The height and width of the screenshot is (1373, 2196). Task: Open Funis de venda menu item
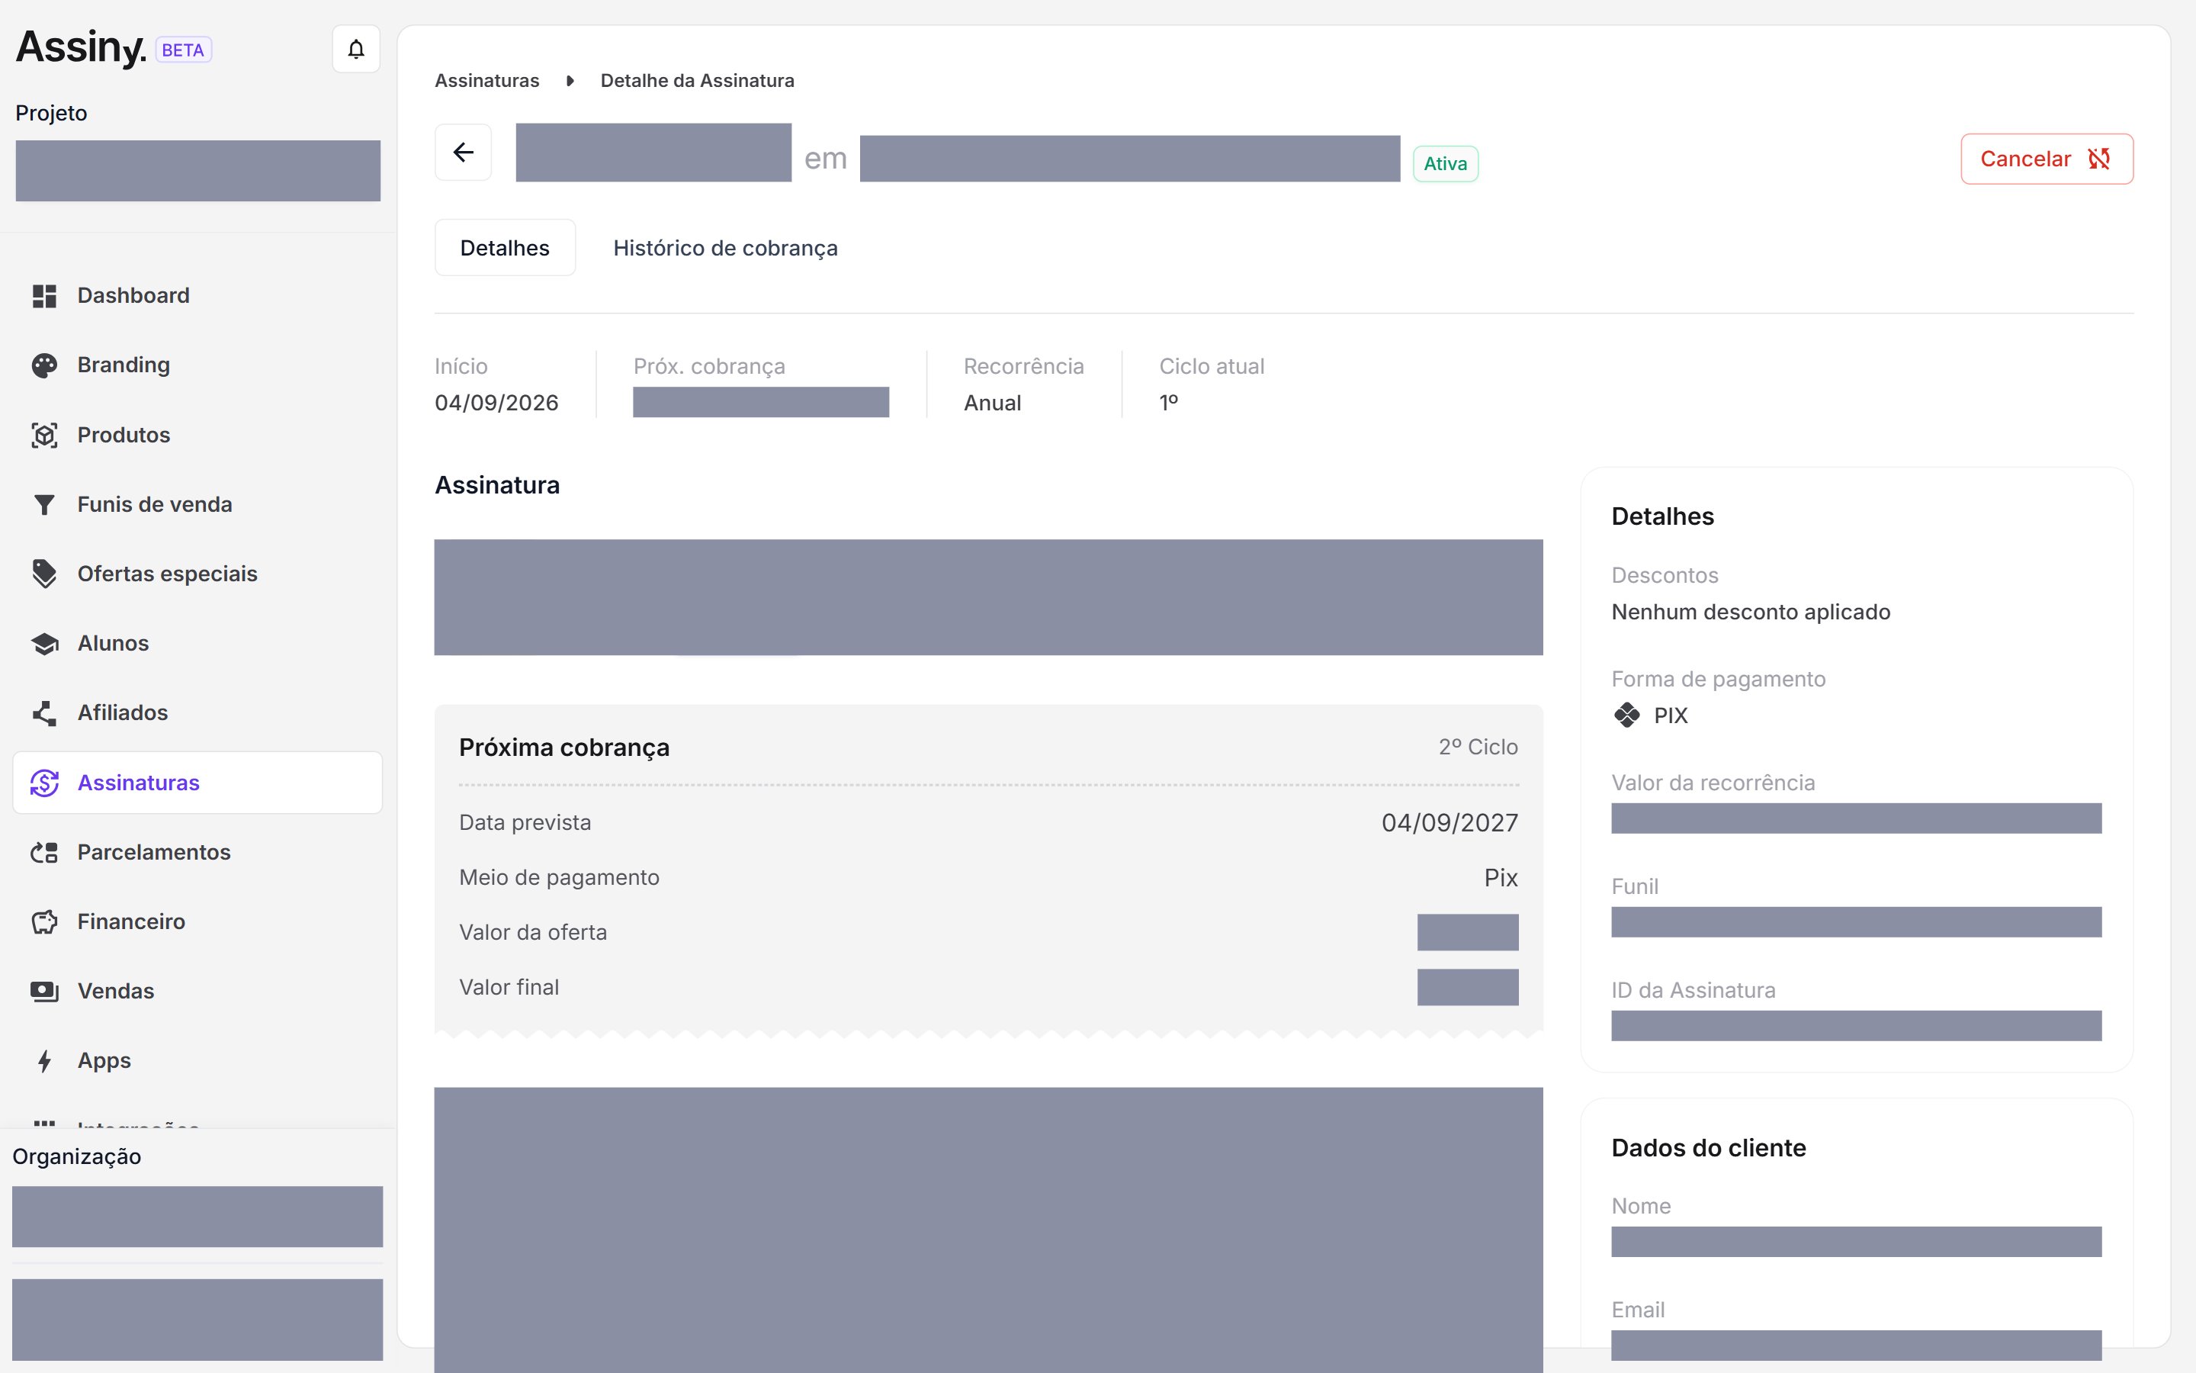[197, 505]
